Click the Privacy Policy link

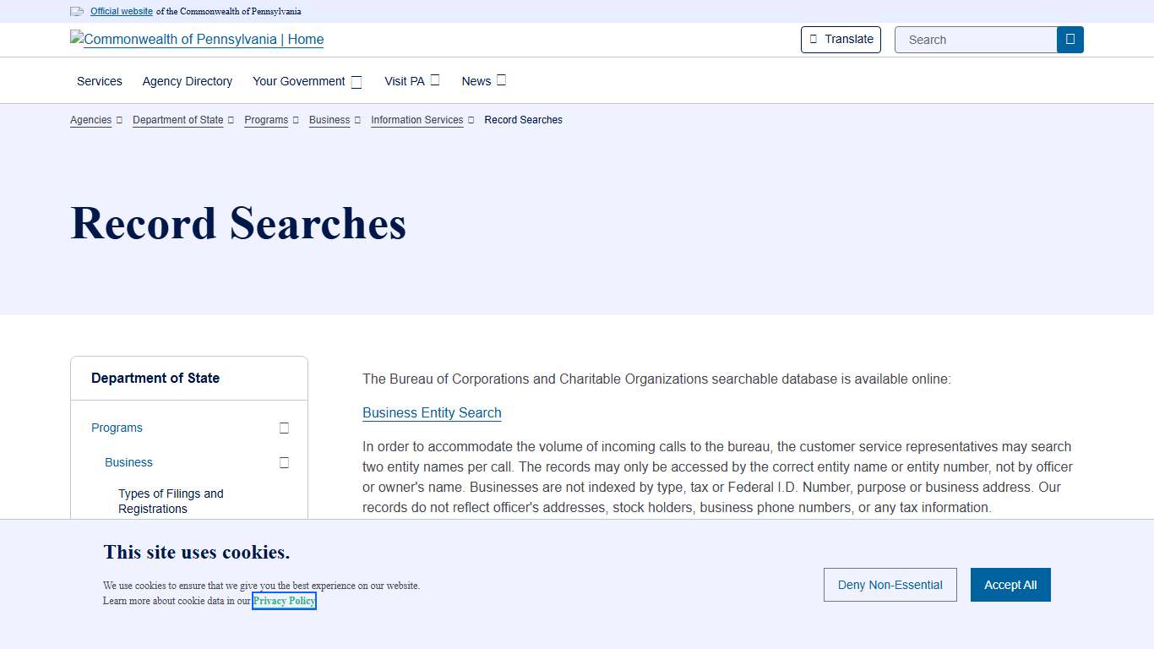[x=284, y=601]
